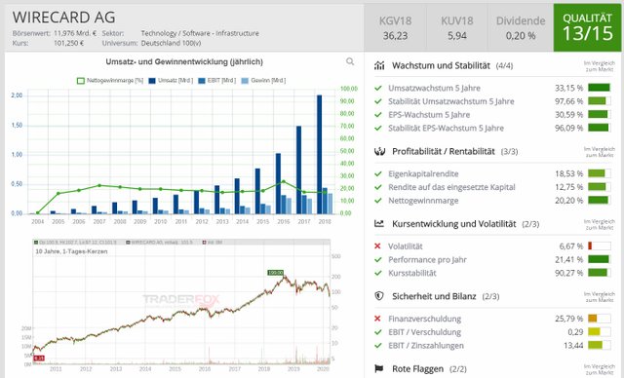Click the 33,15 % Umsatzwachstum value

click(569, 88)
